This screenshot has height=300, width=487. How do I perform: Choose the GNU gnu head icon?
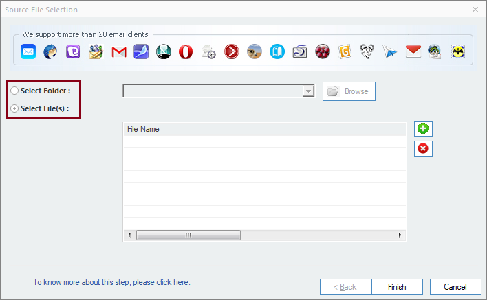coord(367,51)
